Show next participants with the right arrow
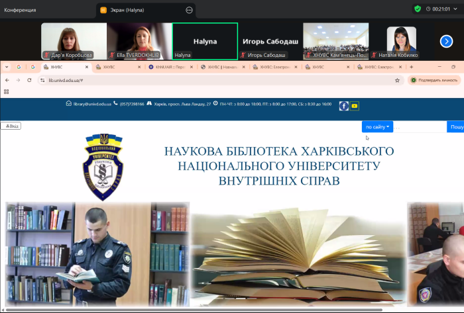The image size is (464, 313). click(x=446, y=41)
